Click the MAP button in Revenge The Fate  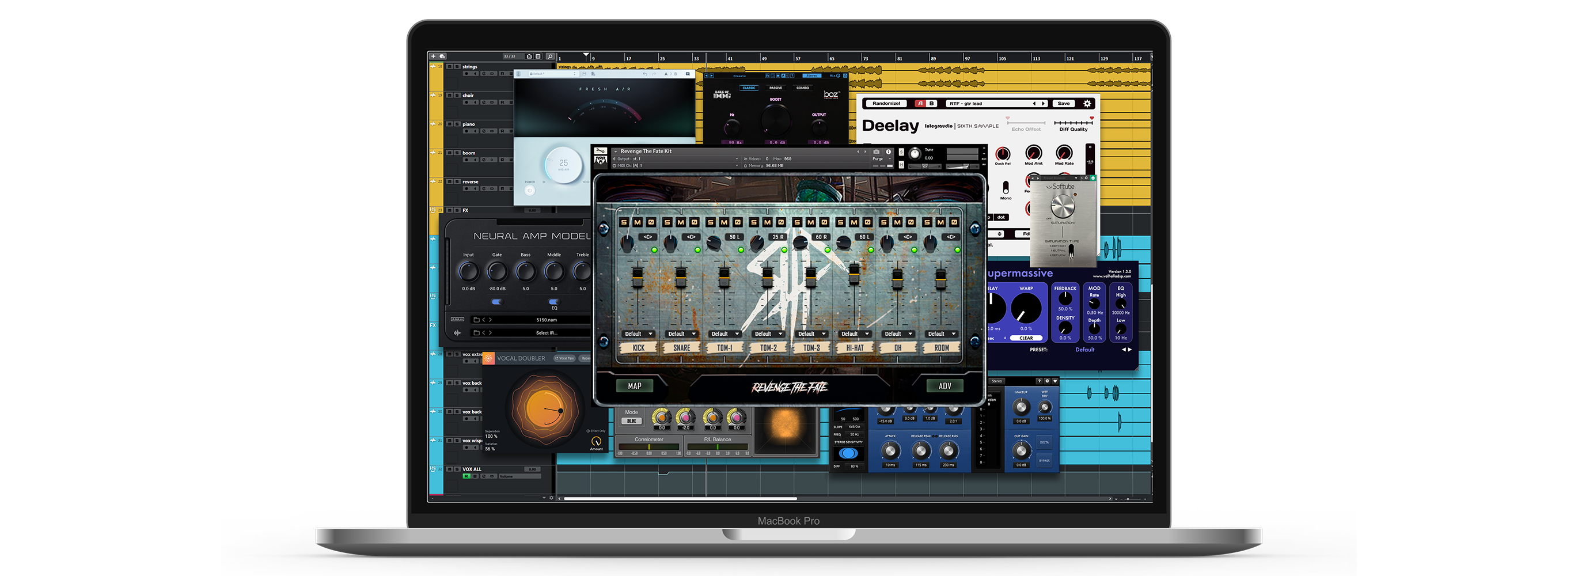[635, 386]
